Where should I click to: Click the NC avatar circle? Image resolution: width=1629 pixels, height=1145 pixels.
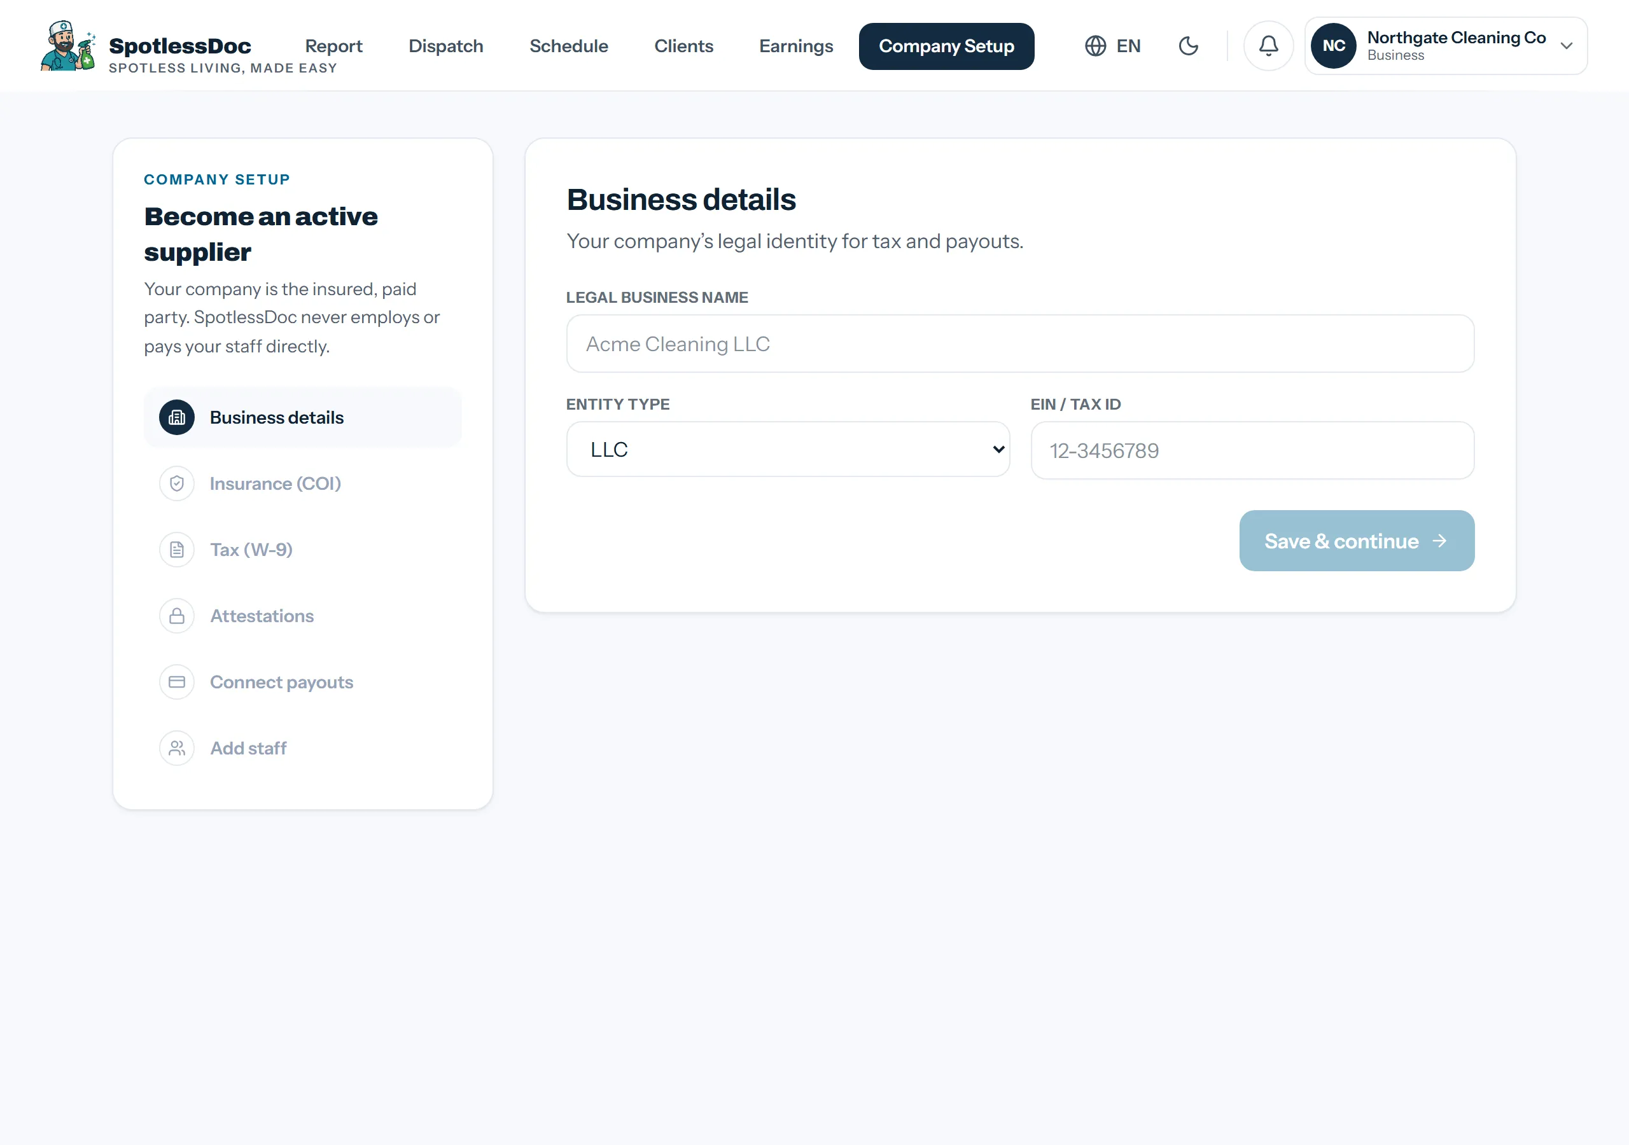[1333, 46]
